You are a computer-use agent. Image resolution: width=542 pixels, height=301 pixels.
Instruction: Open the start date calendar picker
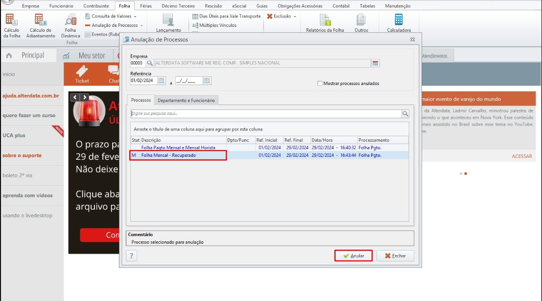(x=161, y=81)
